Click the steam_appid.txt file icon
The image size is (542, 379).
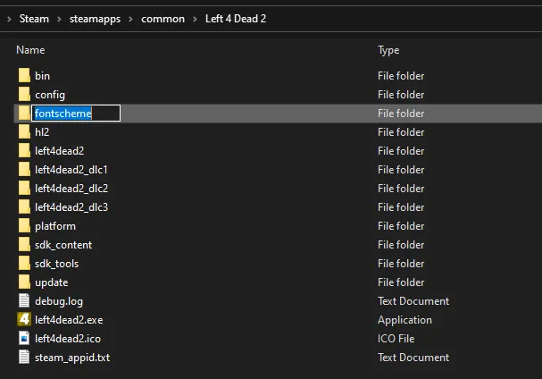tap(24, 358)
